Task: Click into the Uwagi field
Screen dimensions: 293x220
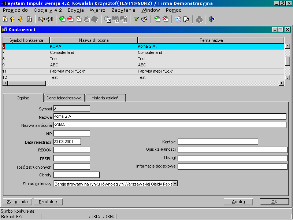Action: coord(233,158)
